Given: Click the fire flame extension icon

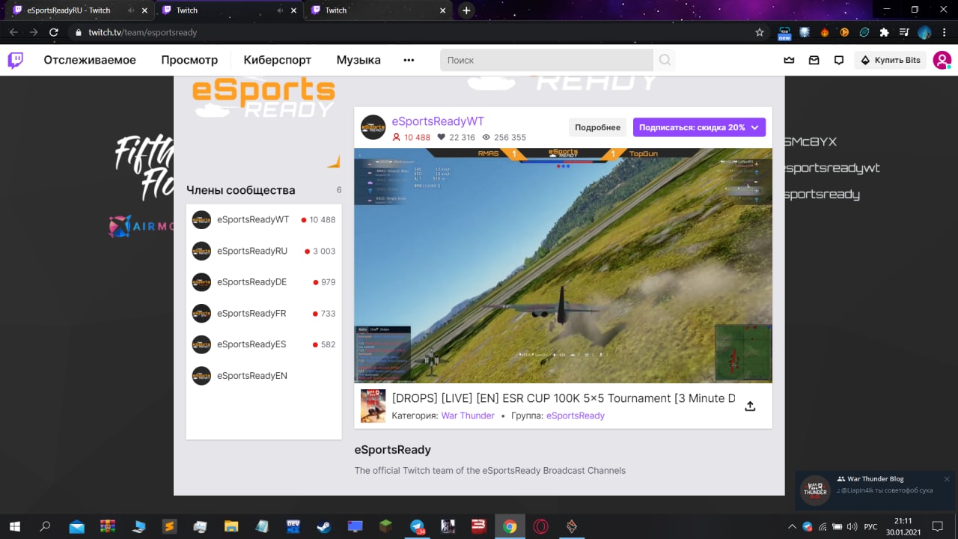Looking at the screenshot, I should (825, 32).
